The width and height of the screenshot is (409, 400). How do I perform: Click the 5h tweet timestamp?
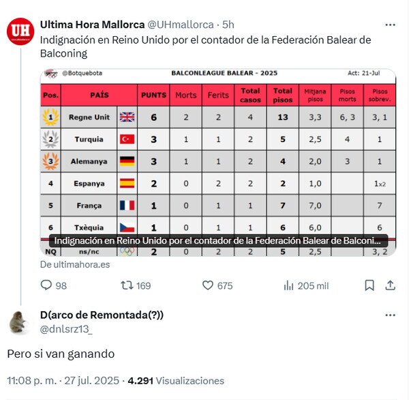coord(229,25)
